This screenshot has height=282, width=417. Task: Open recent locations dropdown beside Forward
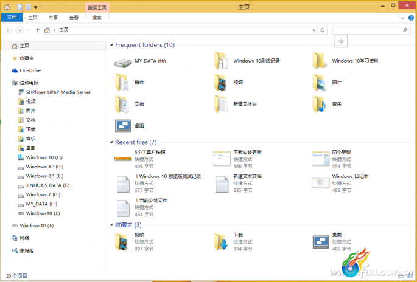[29, 30]
